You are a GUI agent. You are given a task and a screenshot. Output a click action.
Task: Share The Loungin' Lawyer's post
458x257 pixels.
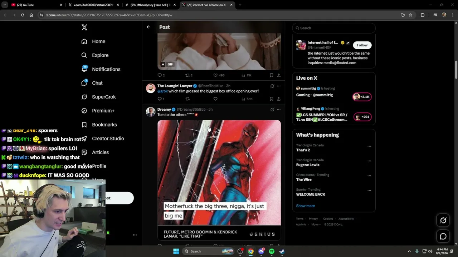279,99
